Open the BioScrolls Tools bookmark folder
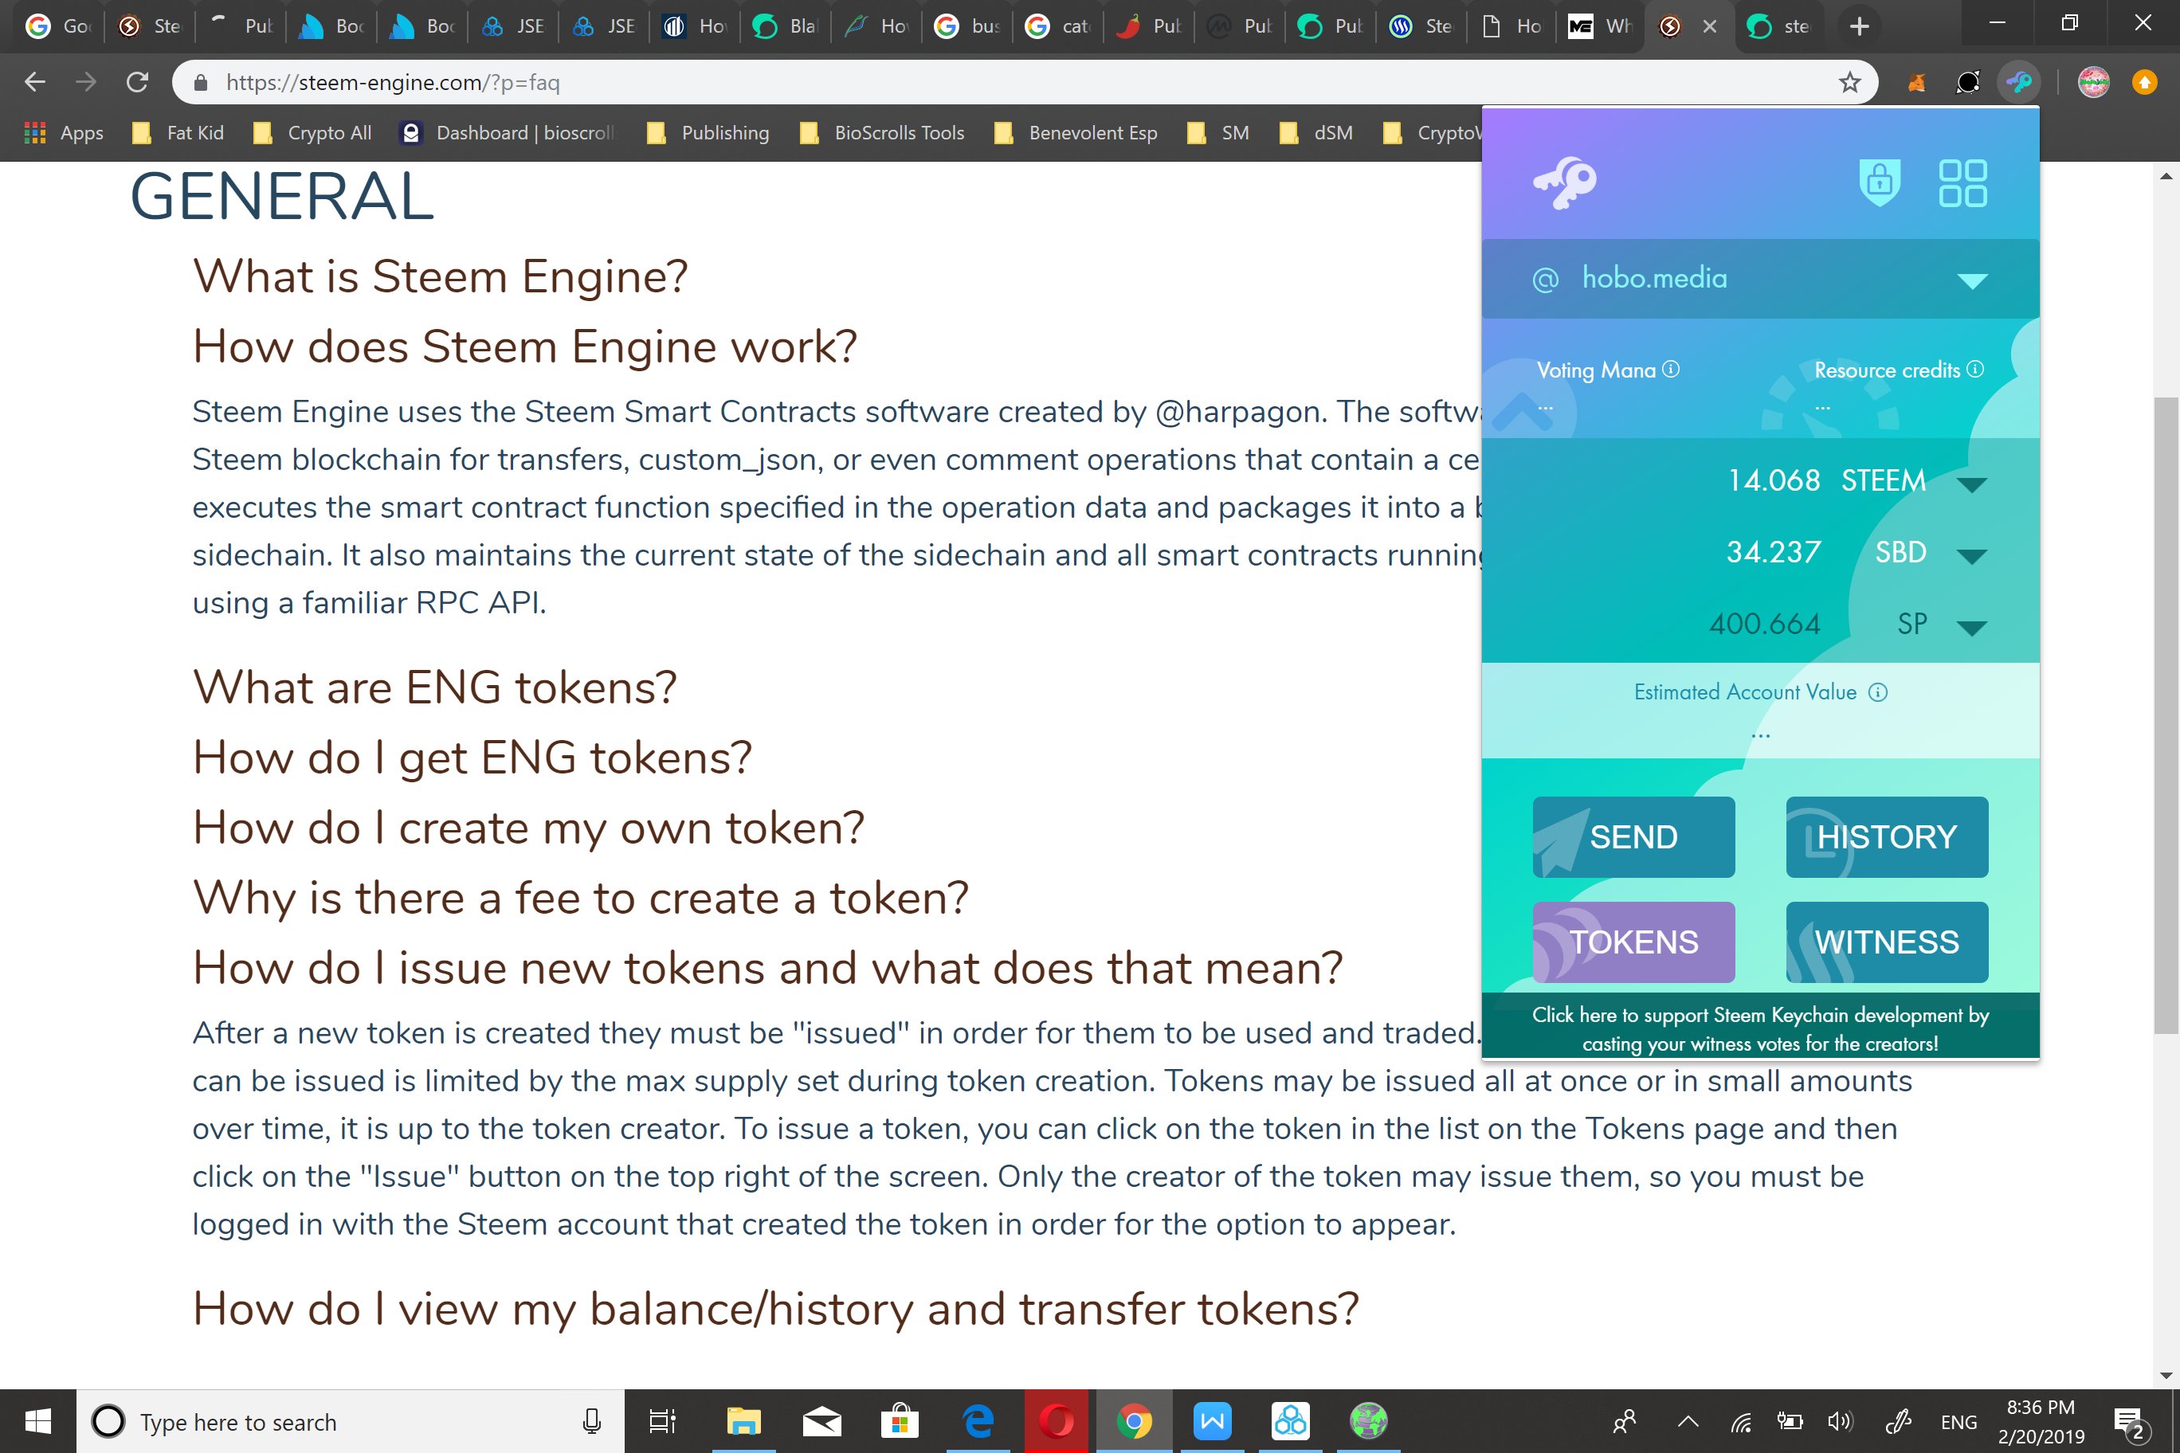The width and height of the screenshot is (2180, 1453). [882, 132]
